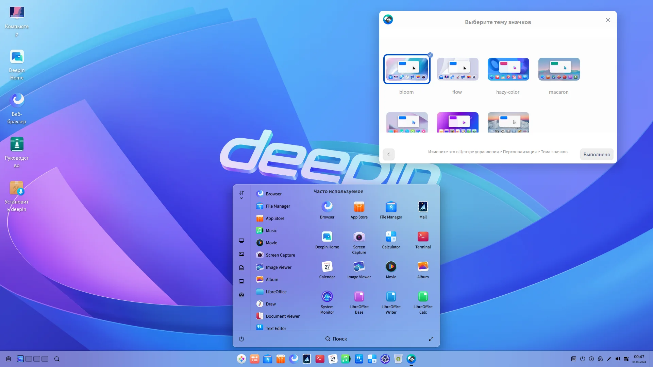
Task: Click launcher power button
Action: [241, 339]
